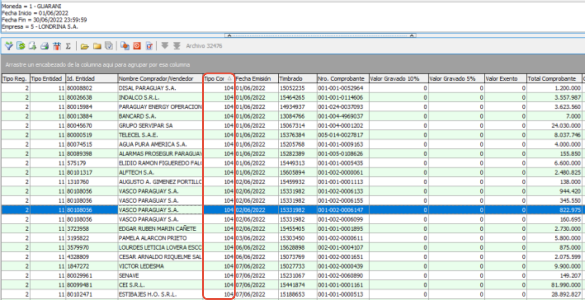Select the ELIDIO RAMON FIGUEREDO cell
Image resolution: width=585 pixels, height=300 pixels.
tap(160, 163)
